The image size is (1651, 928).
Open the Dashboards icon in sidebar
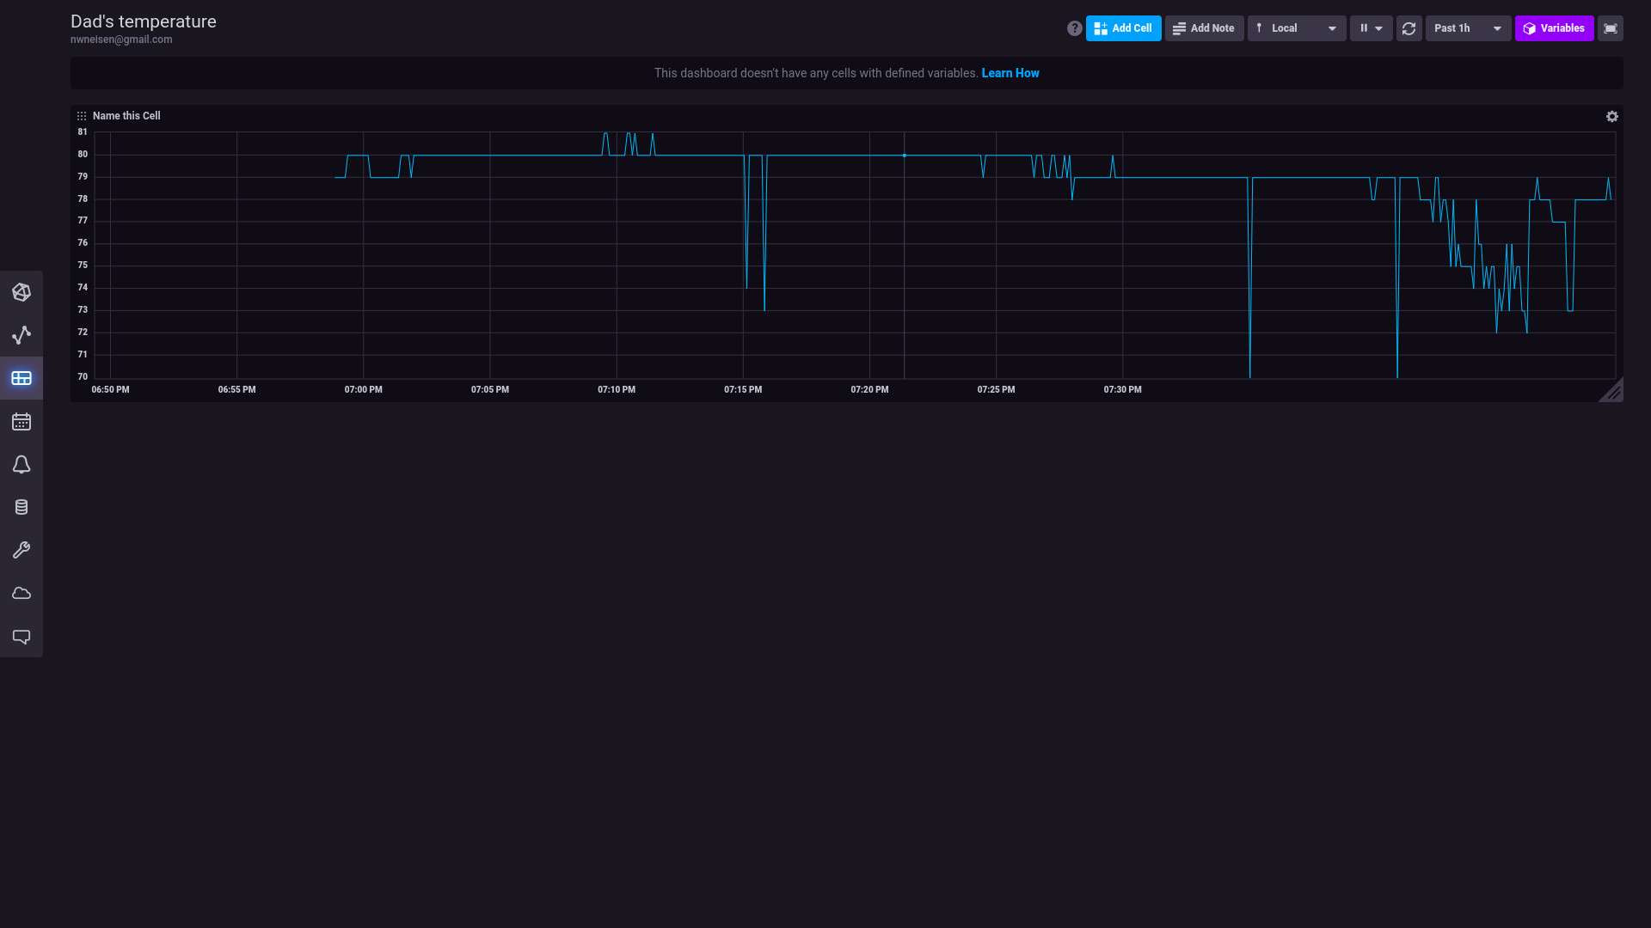tap(21, 378)
